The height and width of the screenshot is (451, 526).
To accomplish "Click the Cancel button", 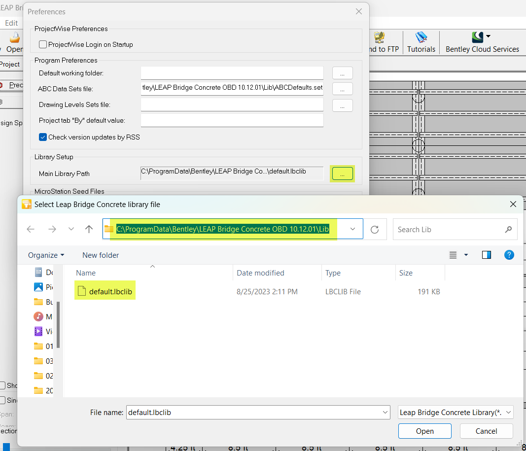I will 486,431.
